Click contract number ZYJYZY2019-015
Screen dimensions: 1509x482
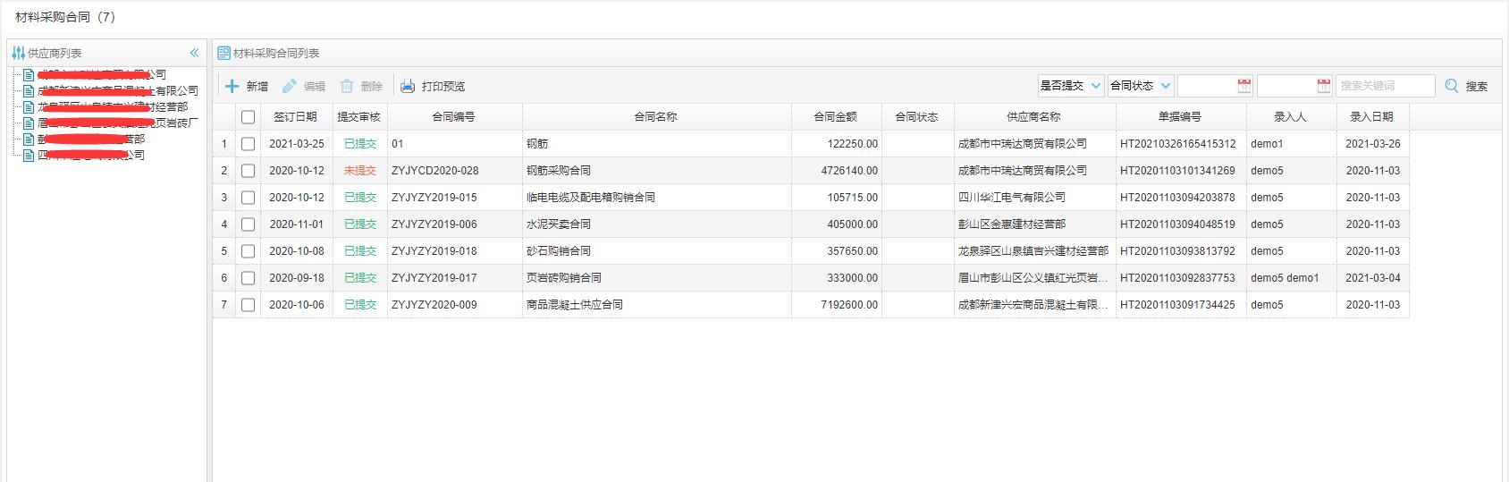434,198
